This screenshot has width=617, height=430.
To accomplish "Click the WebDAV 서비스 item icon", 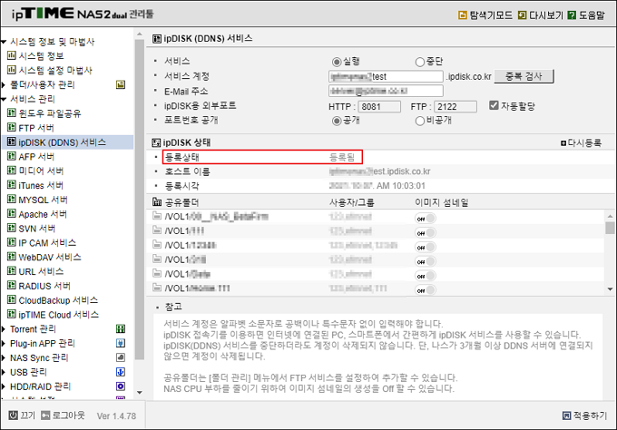I will [x=12, y=257].
